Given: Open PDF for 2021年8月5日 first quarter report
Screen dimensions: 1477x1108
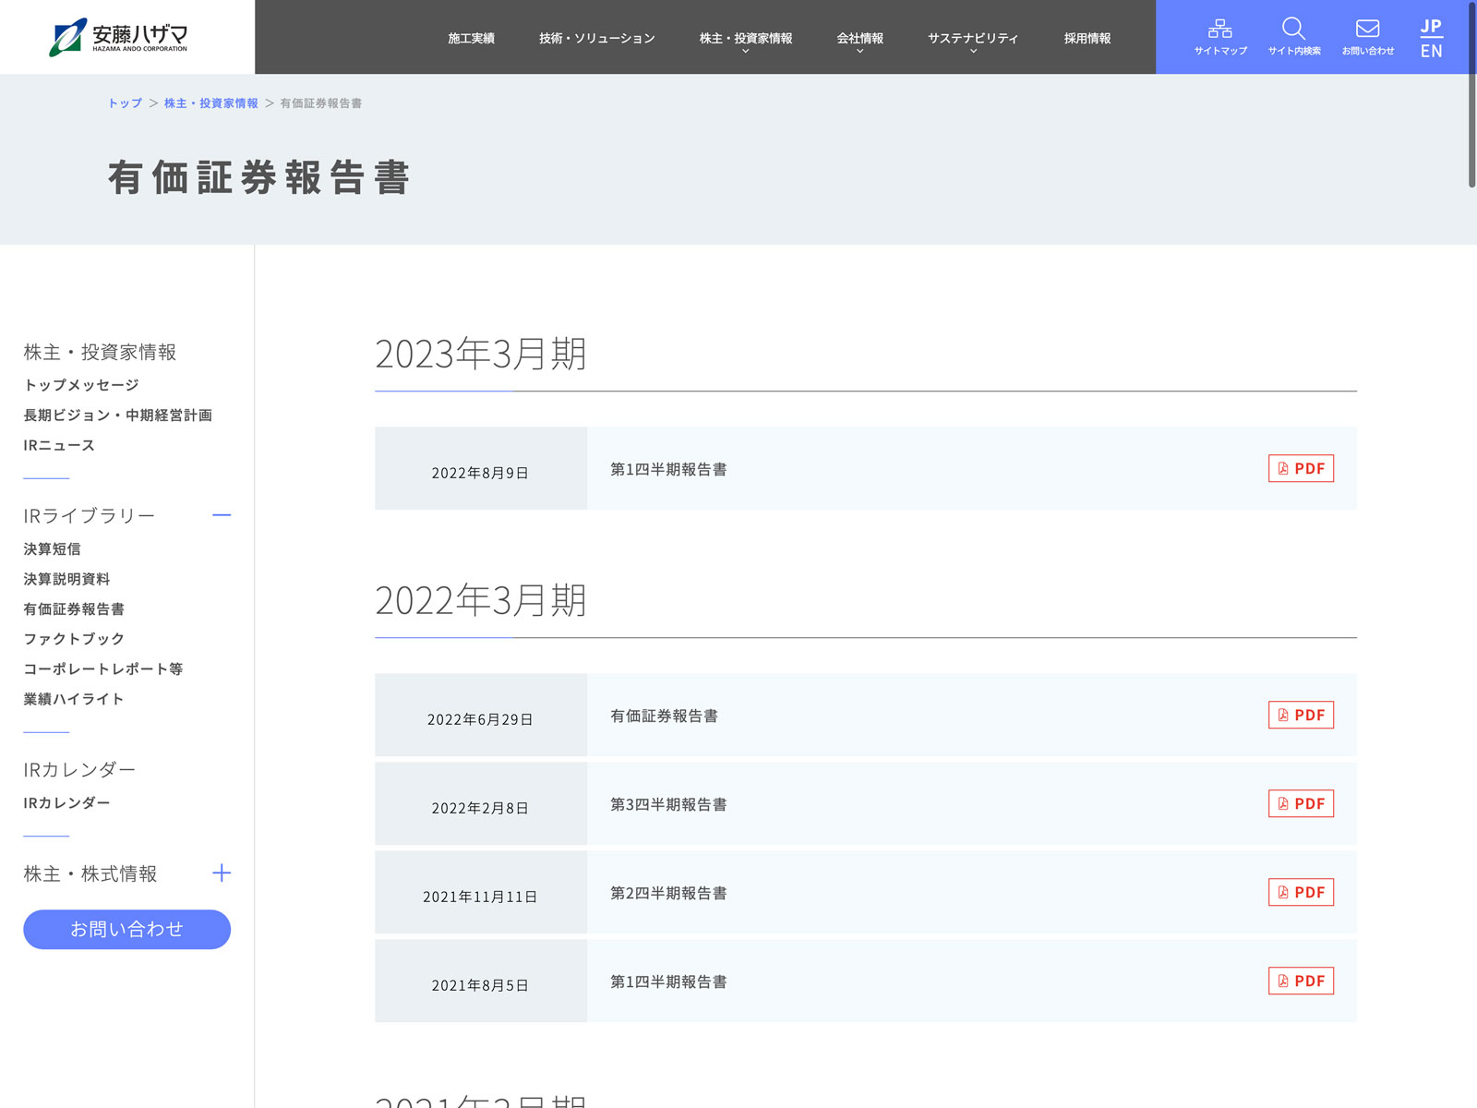Looking at the screenshot, I should click(x=1301, y=982).
